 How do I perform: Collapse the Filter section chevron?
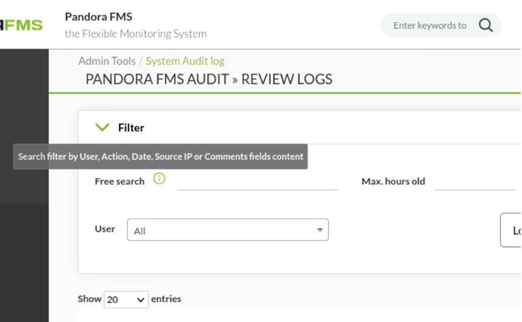(102, 127)
